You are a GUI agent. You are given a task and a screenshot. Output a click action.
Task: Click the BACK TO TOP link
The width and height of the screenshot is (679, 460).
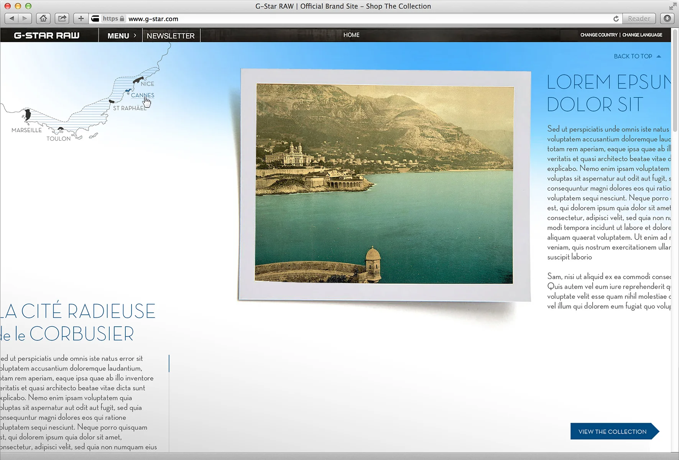633,56
